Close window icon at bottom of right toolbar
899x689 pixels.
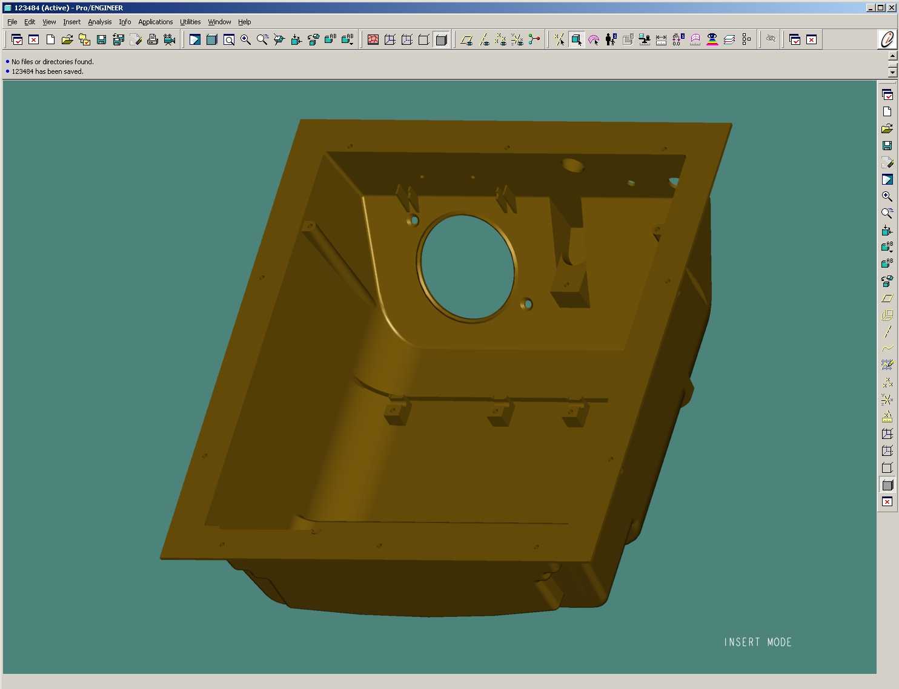click(887, 502)
